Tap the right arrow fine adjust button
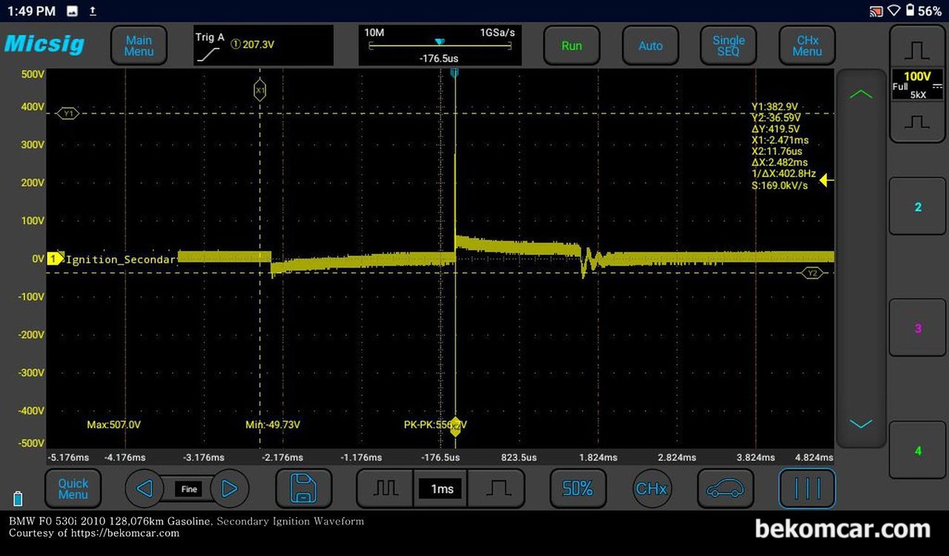Image resolution: width=949 pixels, height=556 pixels. 230,489
